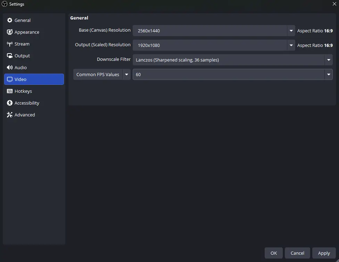Apply the video settings changes
Viewport: 339px width, 262px height.
click(x=324, y=253)
